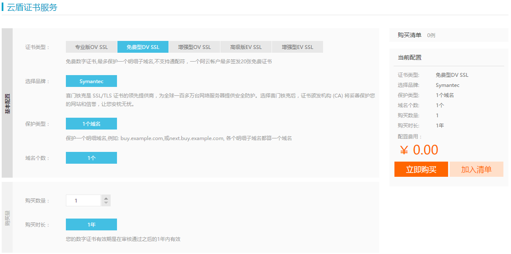511x254 pixels.
Task: Click 加入清单 to add to list
Action: [476, 170]
